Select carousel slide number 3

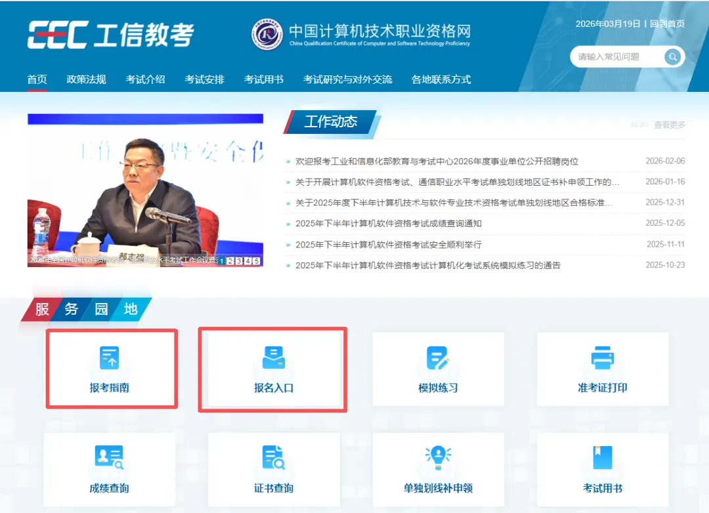tap(239, 260)
